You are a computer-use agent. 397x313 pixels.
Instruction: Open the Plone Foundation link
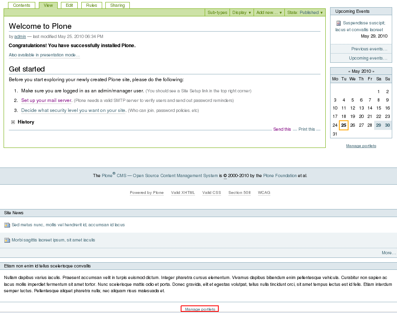point(280,175)
